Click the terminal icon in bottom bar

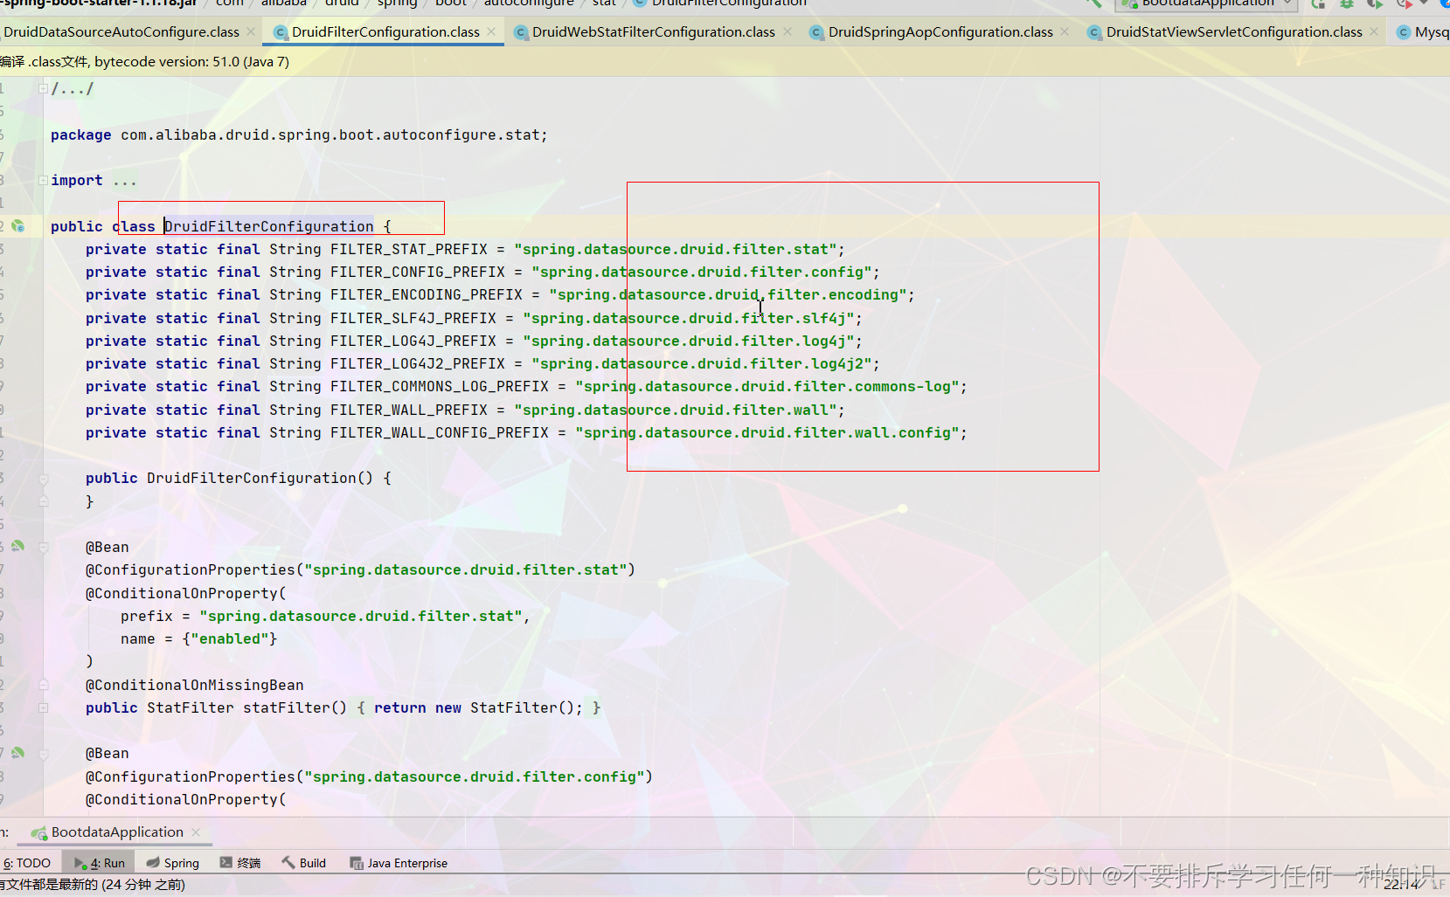pos(226,863)
